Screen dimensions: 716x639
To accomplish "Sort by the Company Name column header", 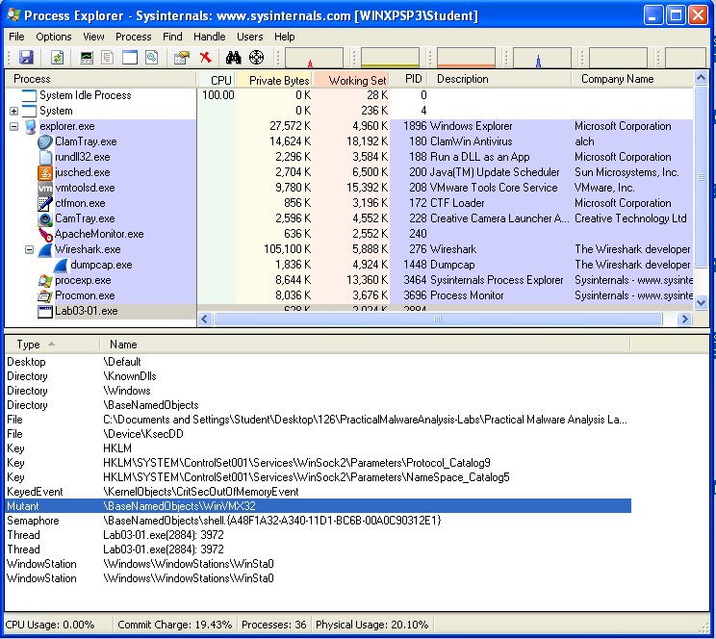I will [632, 79].
